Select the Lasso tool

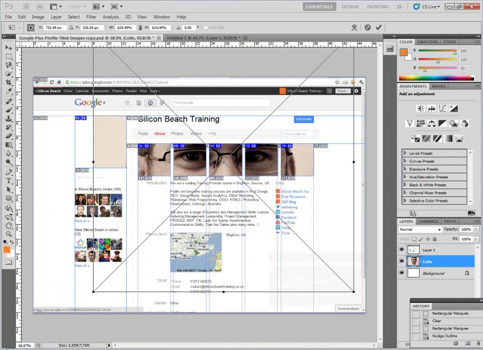point(8,65)
